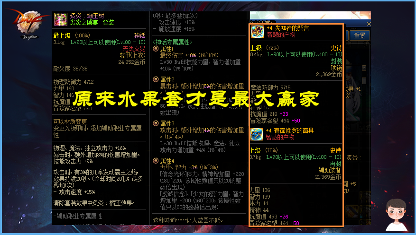Image resolution: width=416 pixels, height=235 pixels.
Task: Click the 封装 label
Action: pos(336,61)
